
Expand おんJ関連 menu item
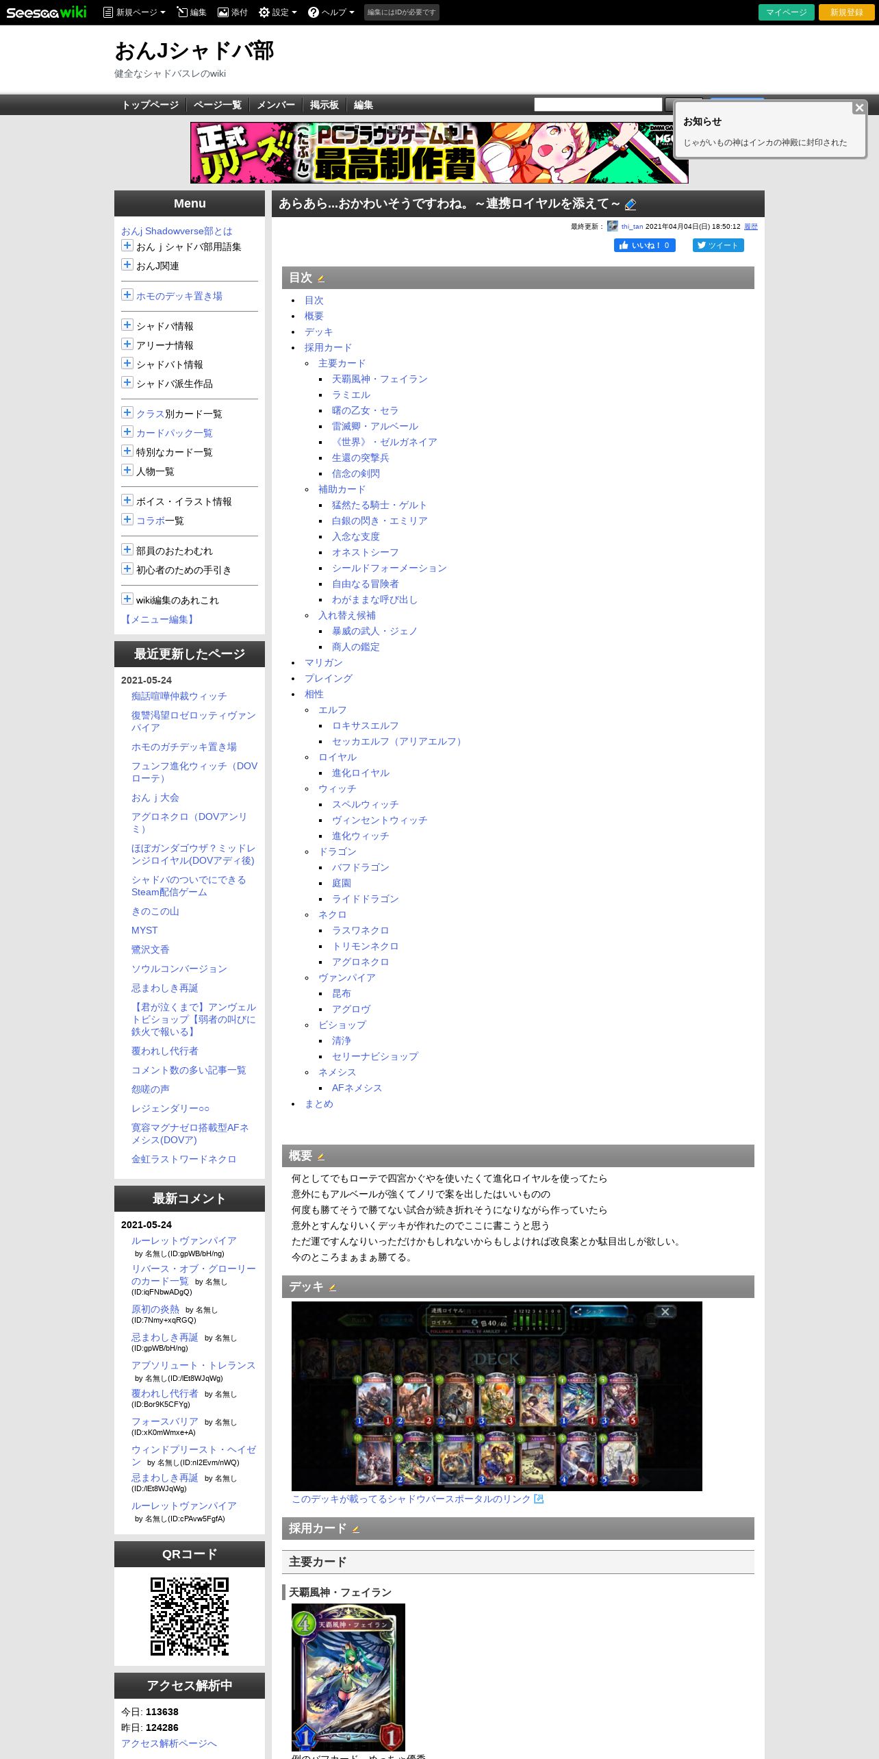tap(127, 264)
